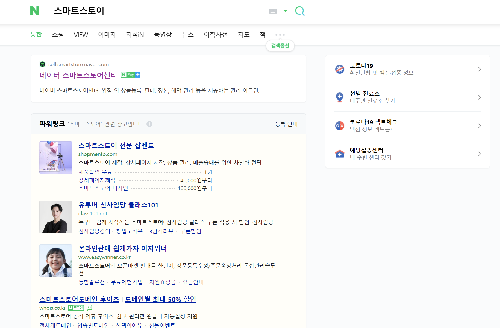Open the 뉴스 tab
Viewport: 500px width, 328px height.
[188, 35]
